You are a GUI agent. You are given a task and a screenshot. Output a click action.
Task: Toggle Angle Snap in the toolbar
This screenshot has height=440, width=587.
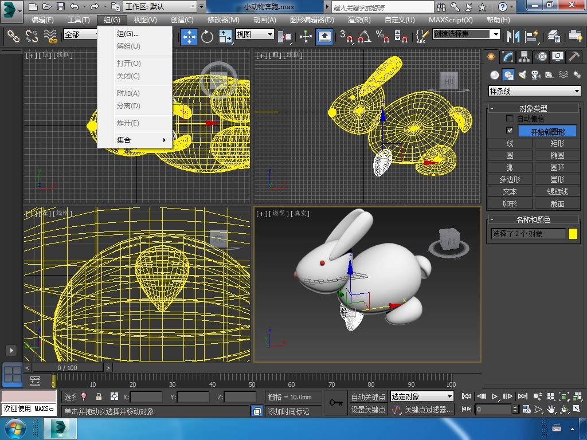pyautogui.click(x=364, y=37)
